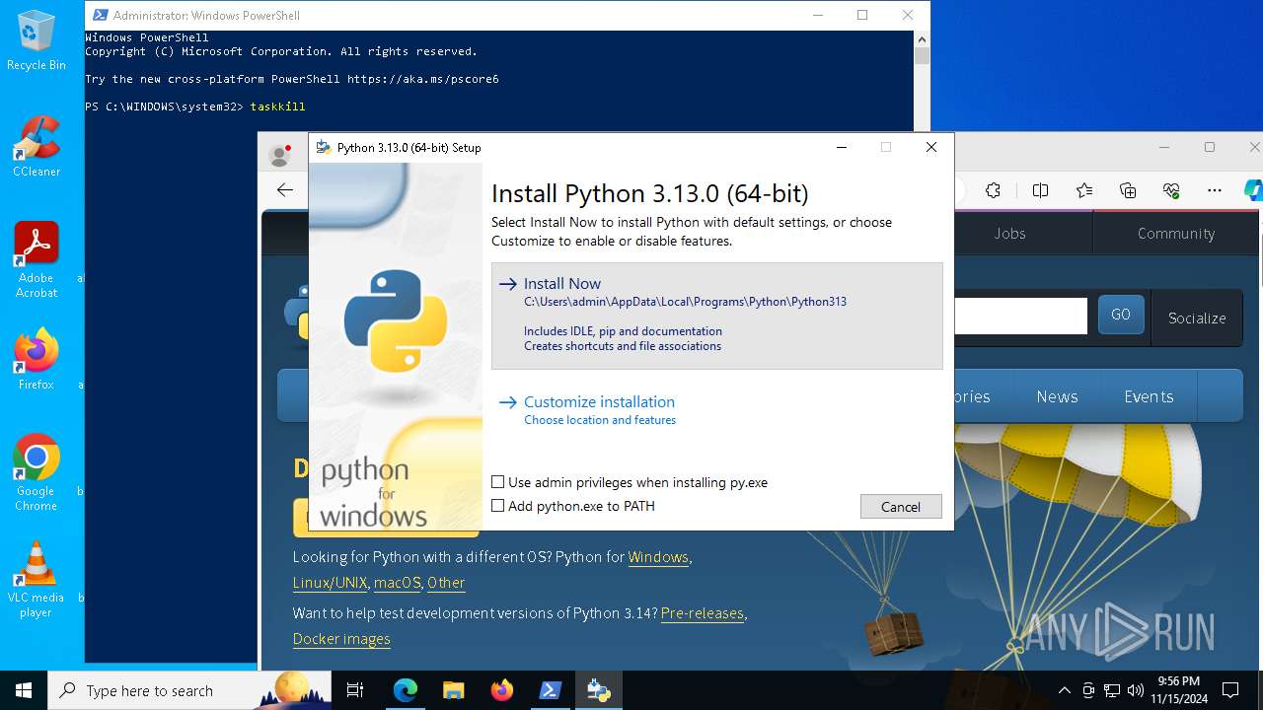Click PowerShell scrollbar up arrow
Screen dimensions: 1263x710
point(922,39)
